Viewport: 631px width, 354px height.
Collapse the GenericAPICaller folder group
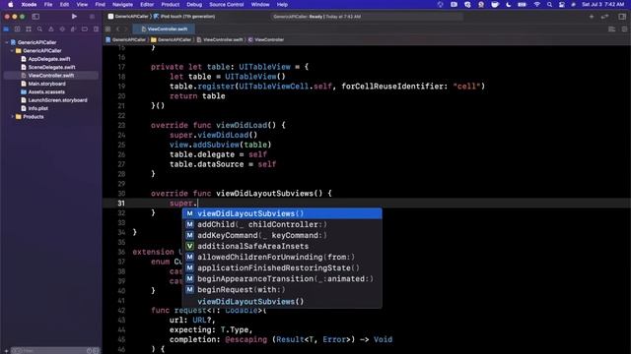(12, 50)
